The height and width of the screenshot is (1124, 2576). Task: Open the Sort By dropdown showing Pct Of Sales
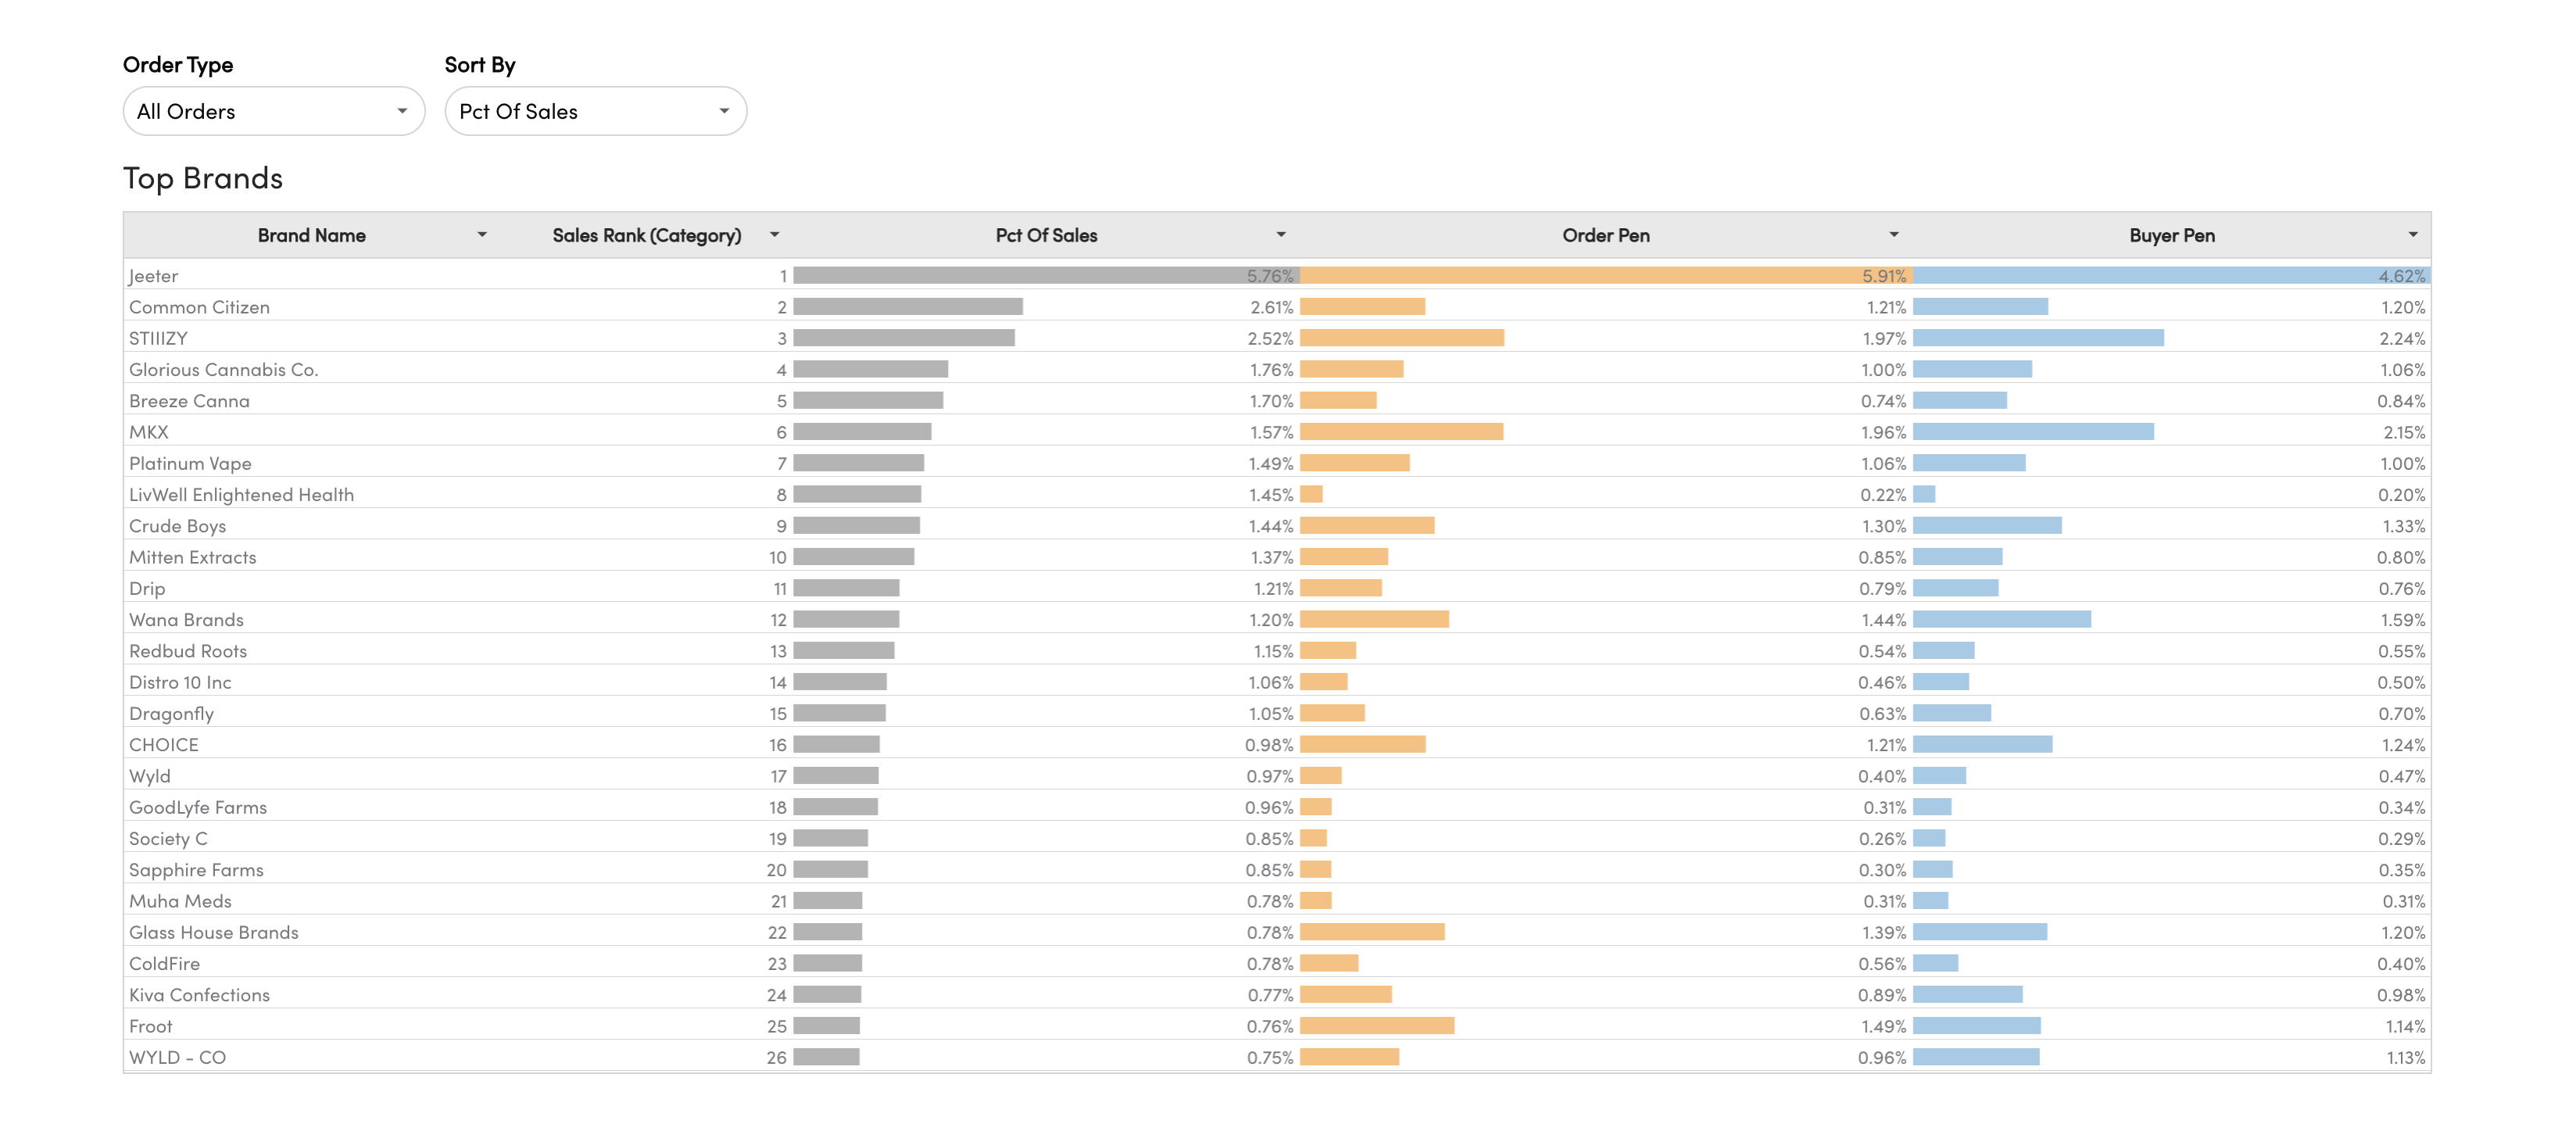tap(595, 111)
